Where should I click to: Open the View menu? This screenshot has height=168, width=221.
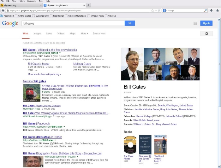tap(14, 1)
